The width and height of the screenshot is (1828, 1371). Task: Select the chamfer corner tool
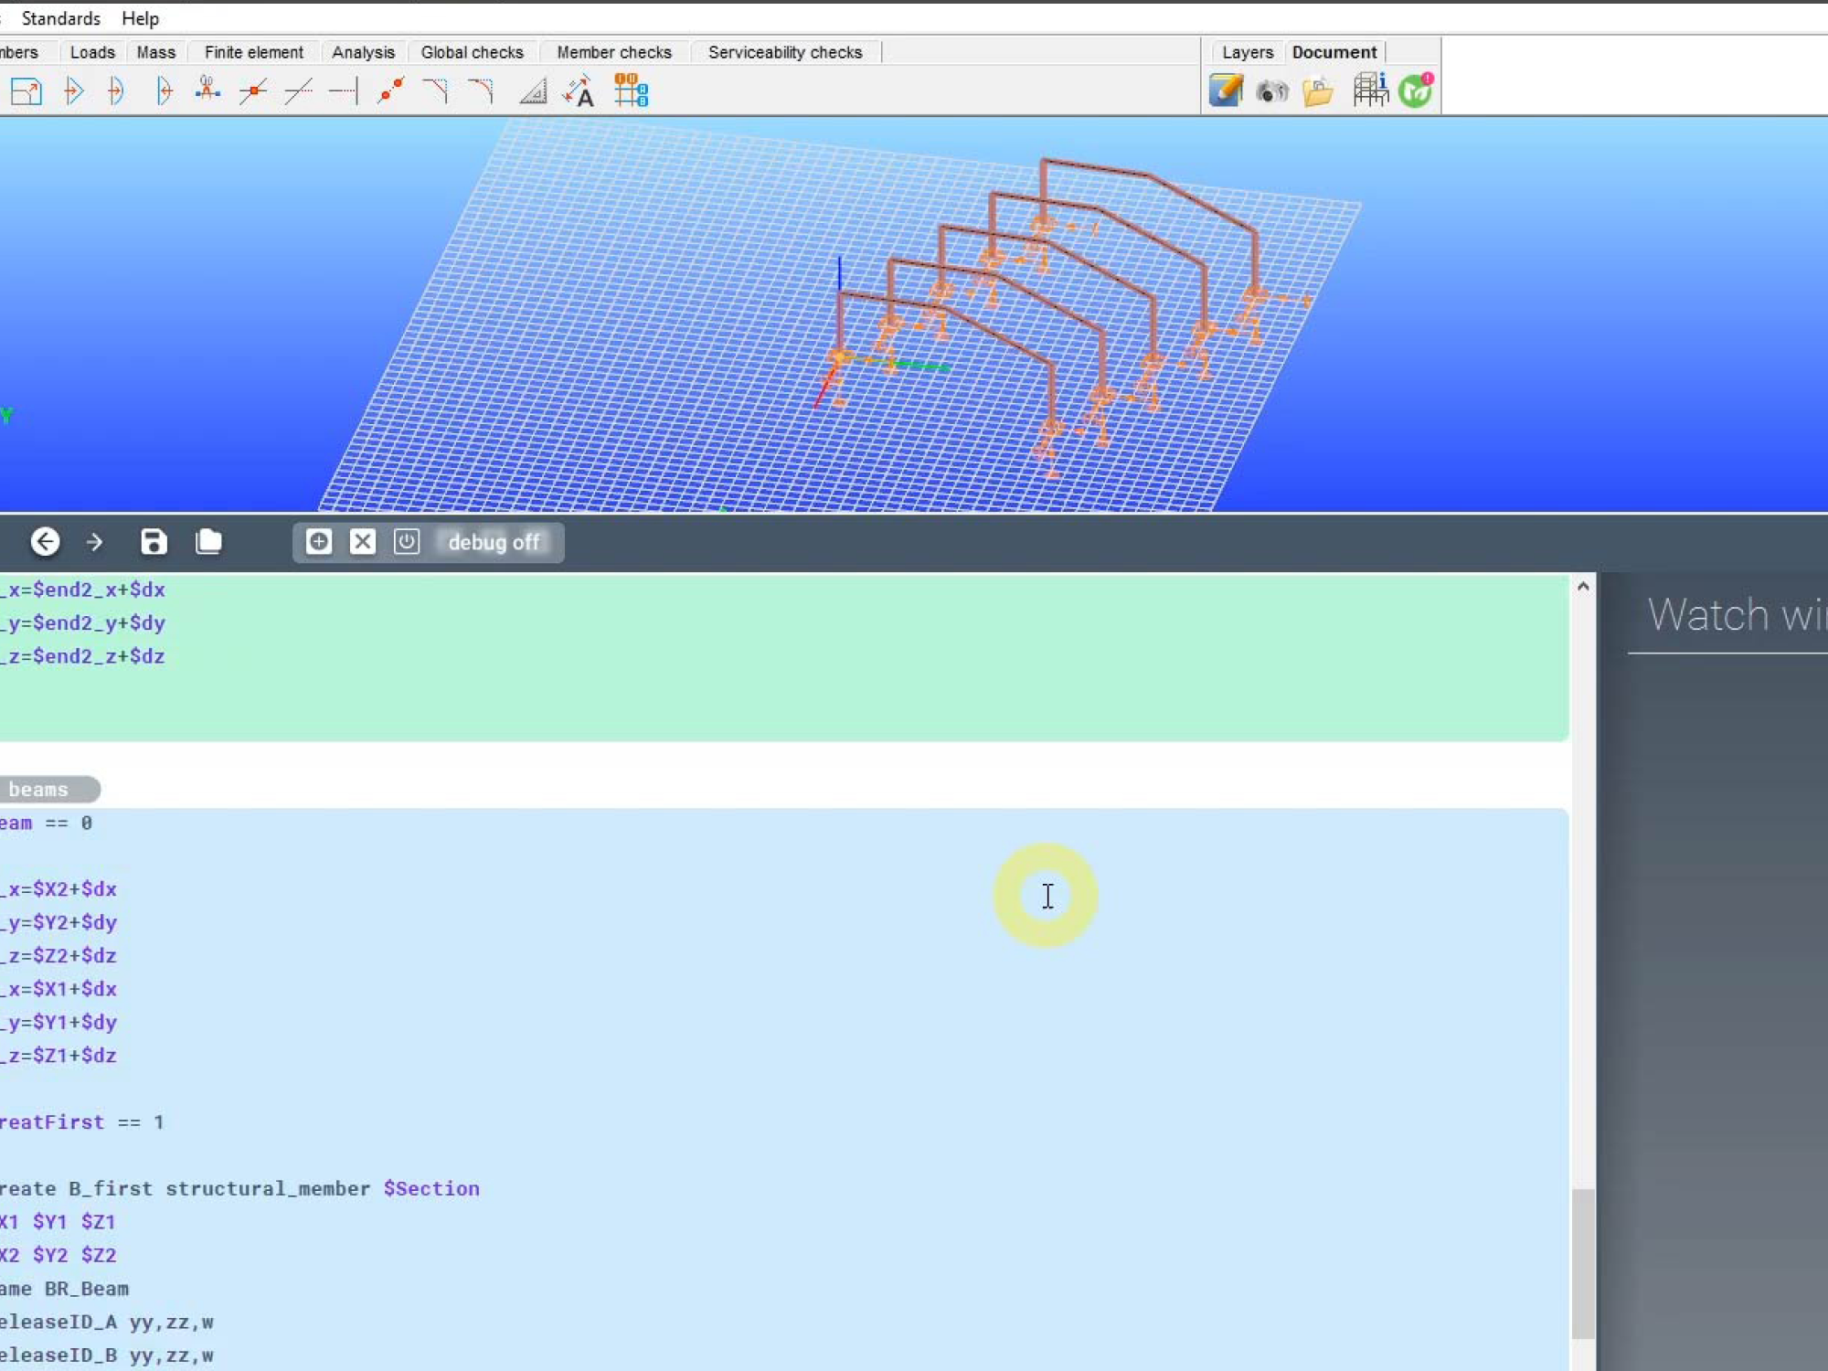point(436,91)
